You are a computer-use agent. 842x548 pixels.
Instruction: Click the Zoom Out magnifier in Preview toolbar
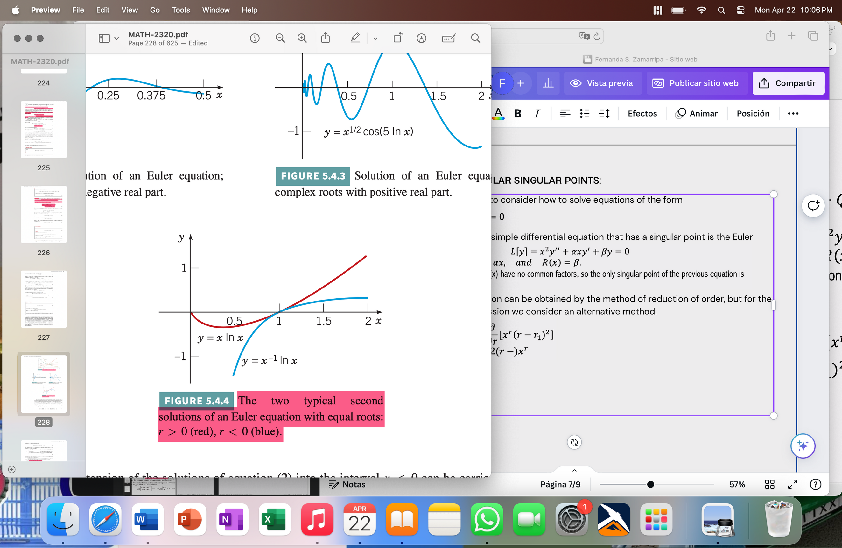(x=280, y=38)
